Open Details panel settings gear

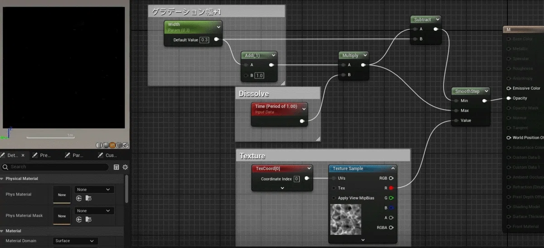[125, 167]
